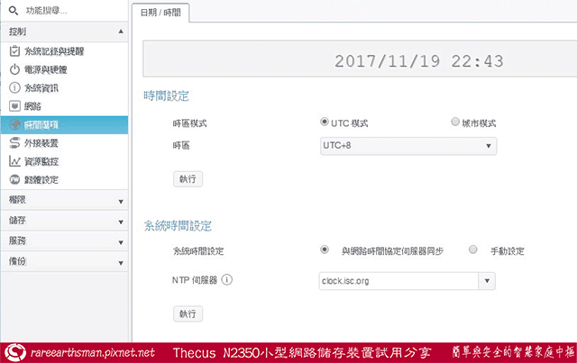Open the system log clipboard icon
Viewport: 577px width, 363px height.
tap(14, 51)
